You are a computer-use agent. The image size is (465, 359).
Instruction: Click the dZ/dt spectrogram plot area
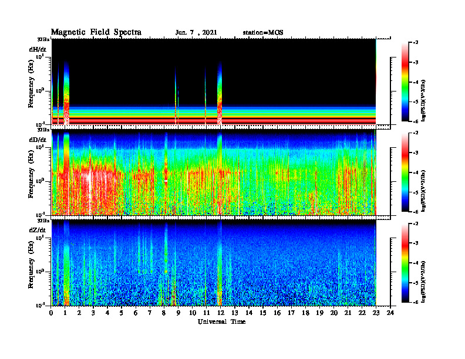(x=214, y=263)
